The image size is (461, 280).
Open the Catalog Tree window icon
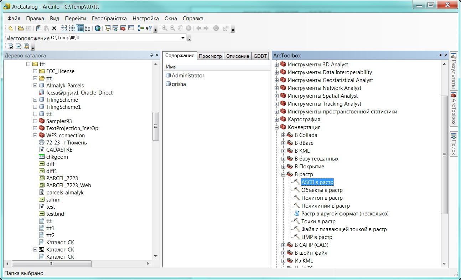click(107, 28)
